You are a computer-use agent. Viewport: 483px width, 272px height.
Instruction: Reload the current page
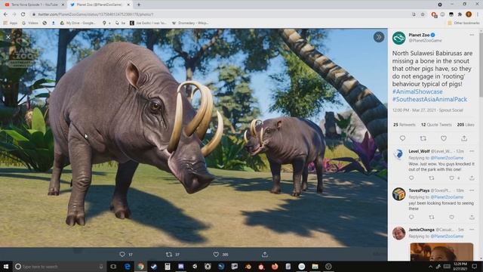pos(23,14)
